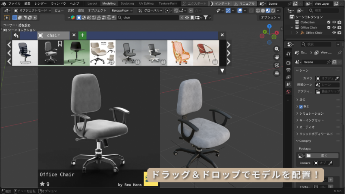Click the viewport zoom magnifier icon
Image resolution: width=345 pixels, height=194 pixels.
click(277, 49)
